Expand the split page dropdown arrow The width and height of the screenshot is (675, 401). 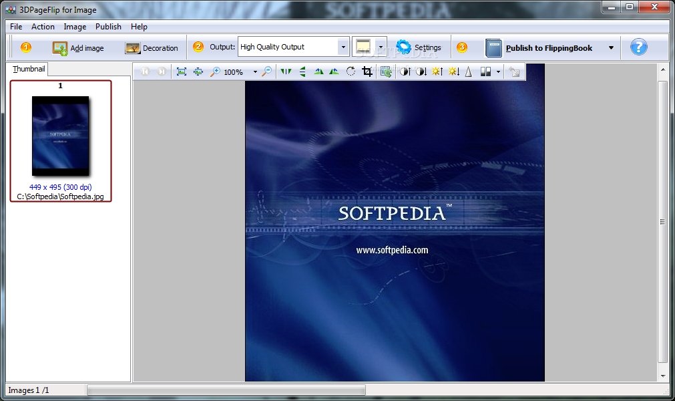tap(498, 72)
